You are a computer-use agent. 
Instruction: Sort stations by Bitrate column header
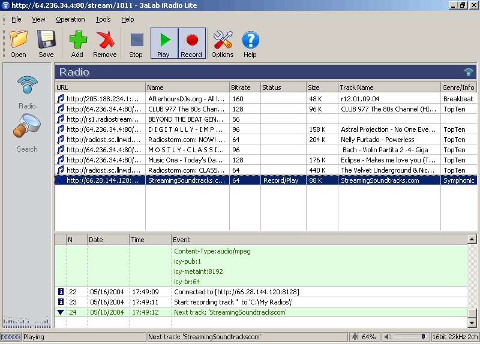tap(245, 87)
